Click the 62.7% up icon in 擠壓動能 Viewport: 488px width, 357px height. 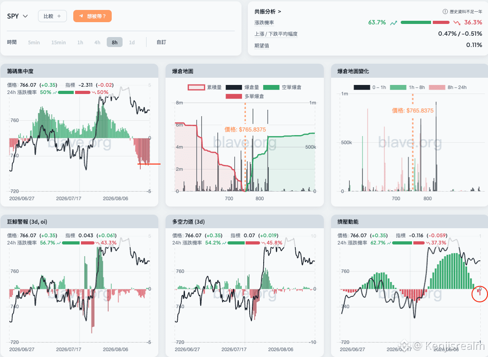point(389,243)
